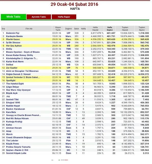Select the total revenue 69.225.218 TL
Image resolution: width=152 pixels, height=164 pixels.
(127, 74)
